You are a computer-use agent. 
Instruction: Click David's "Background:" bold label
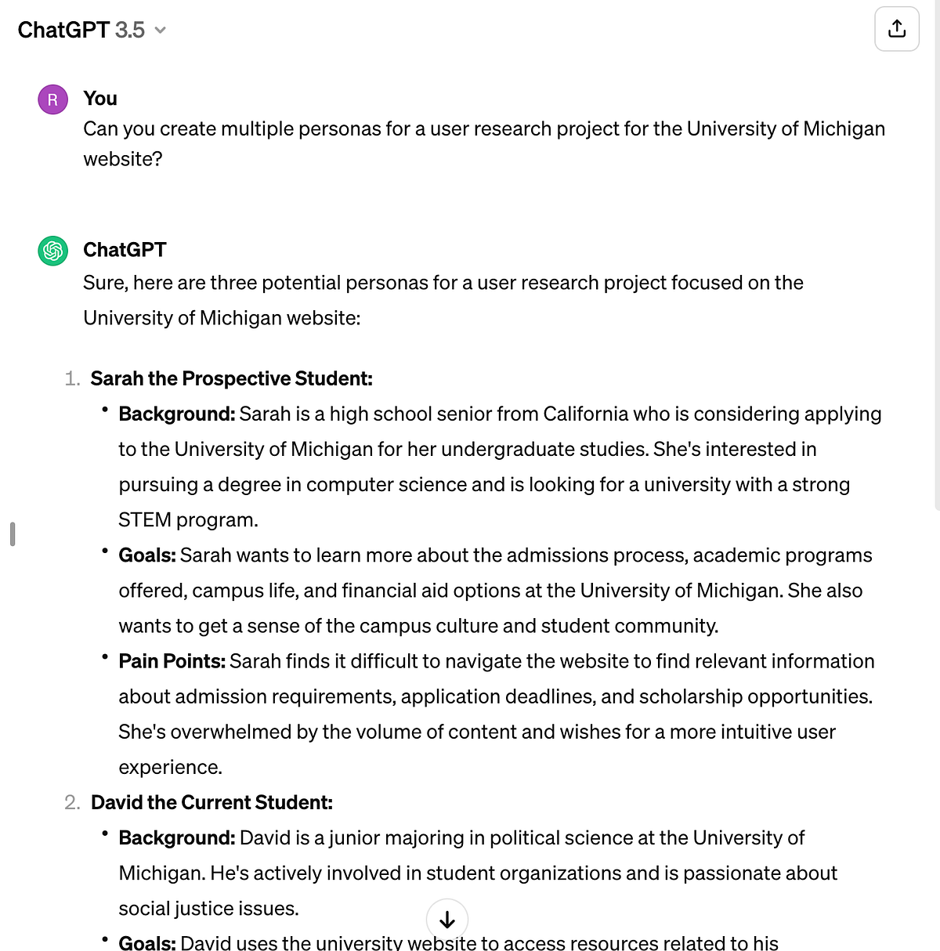[x=176, y=837]
